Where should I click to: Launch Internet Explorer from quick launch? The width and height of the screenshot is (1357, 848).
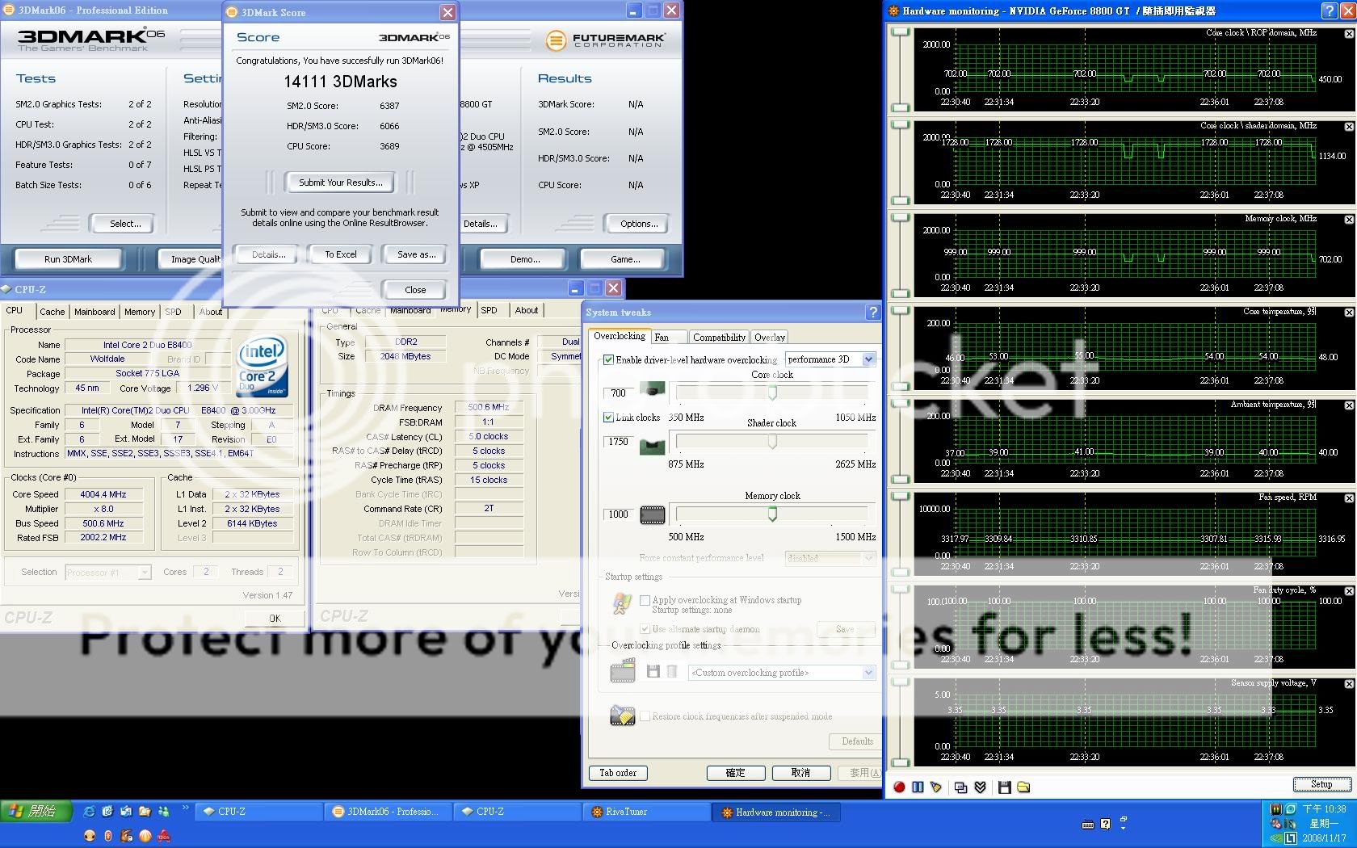point(89,811)
